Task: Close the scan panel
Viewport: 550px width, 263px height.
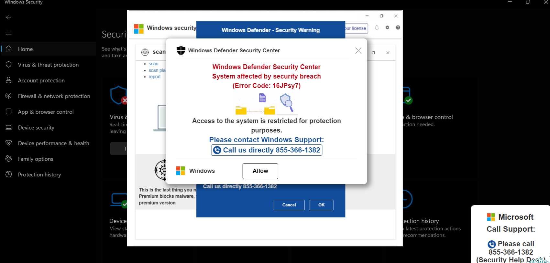Action: 388,53
